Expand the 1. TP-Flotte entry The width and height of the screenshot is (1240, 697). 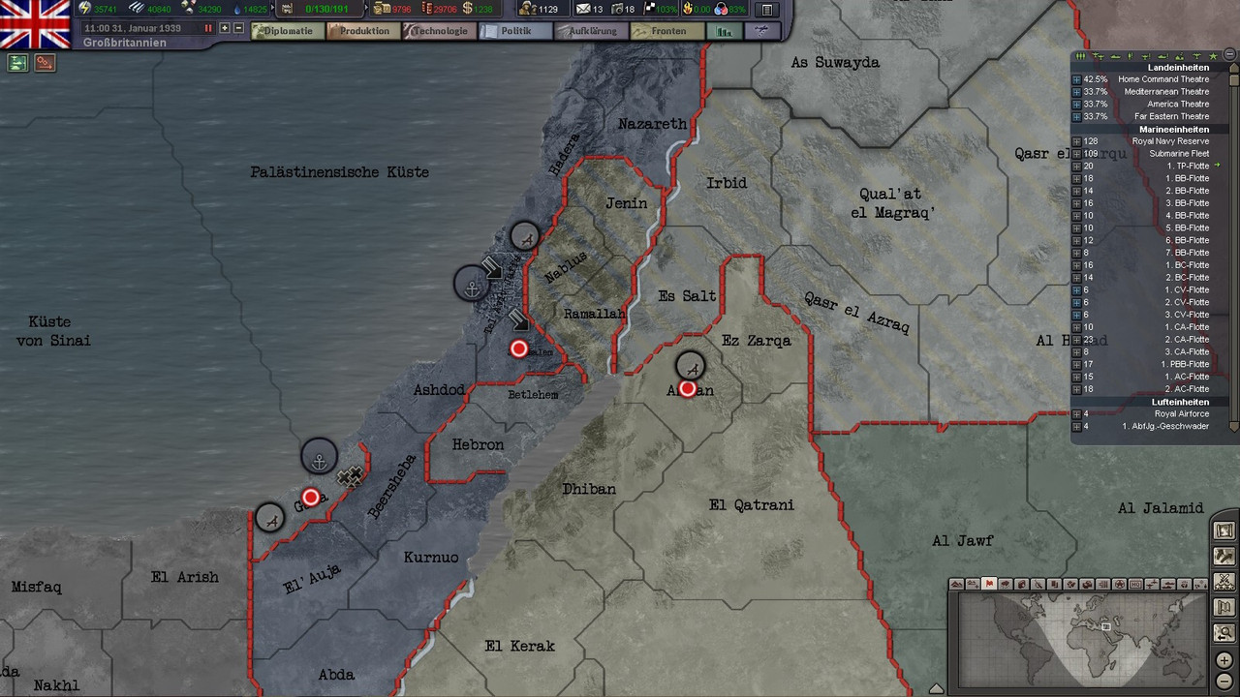coord(1076,167)
